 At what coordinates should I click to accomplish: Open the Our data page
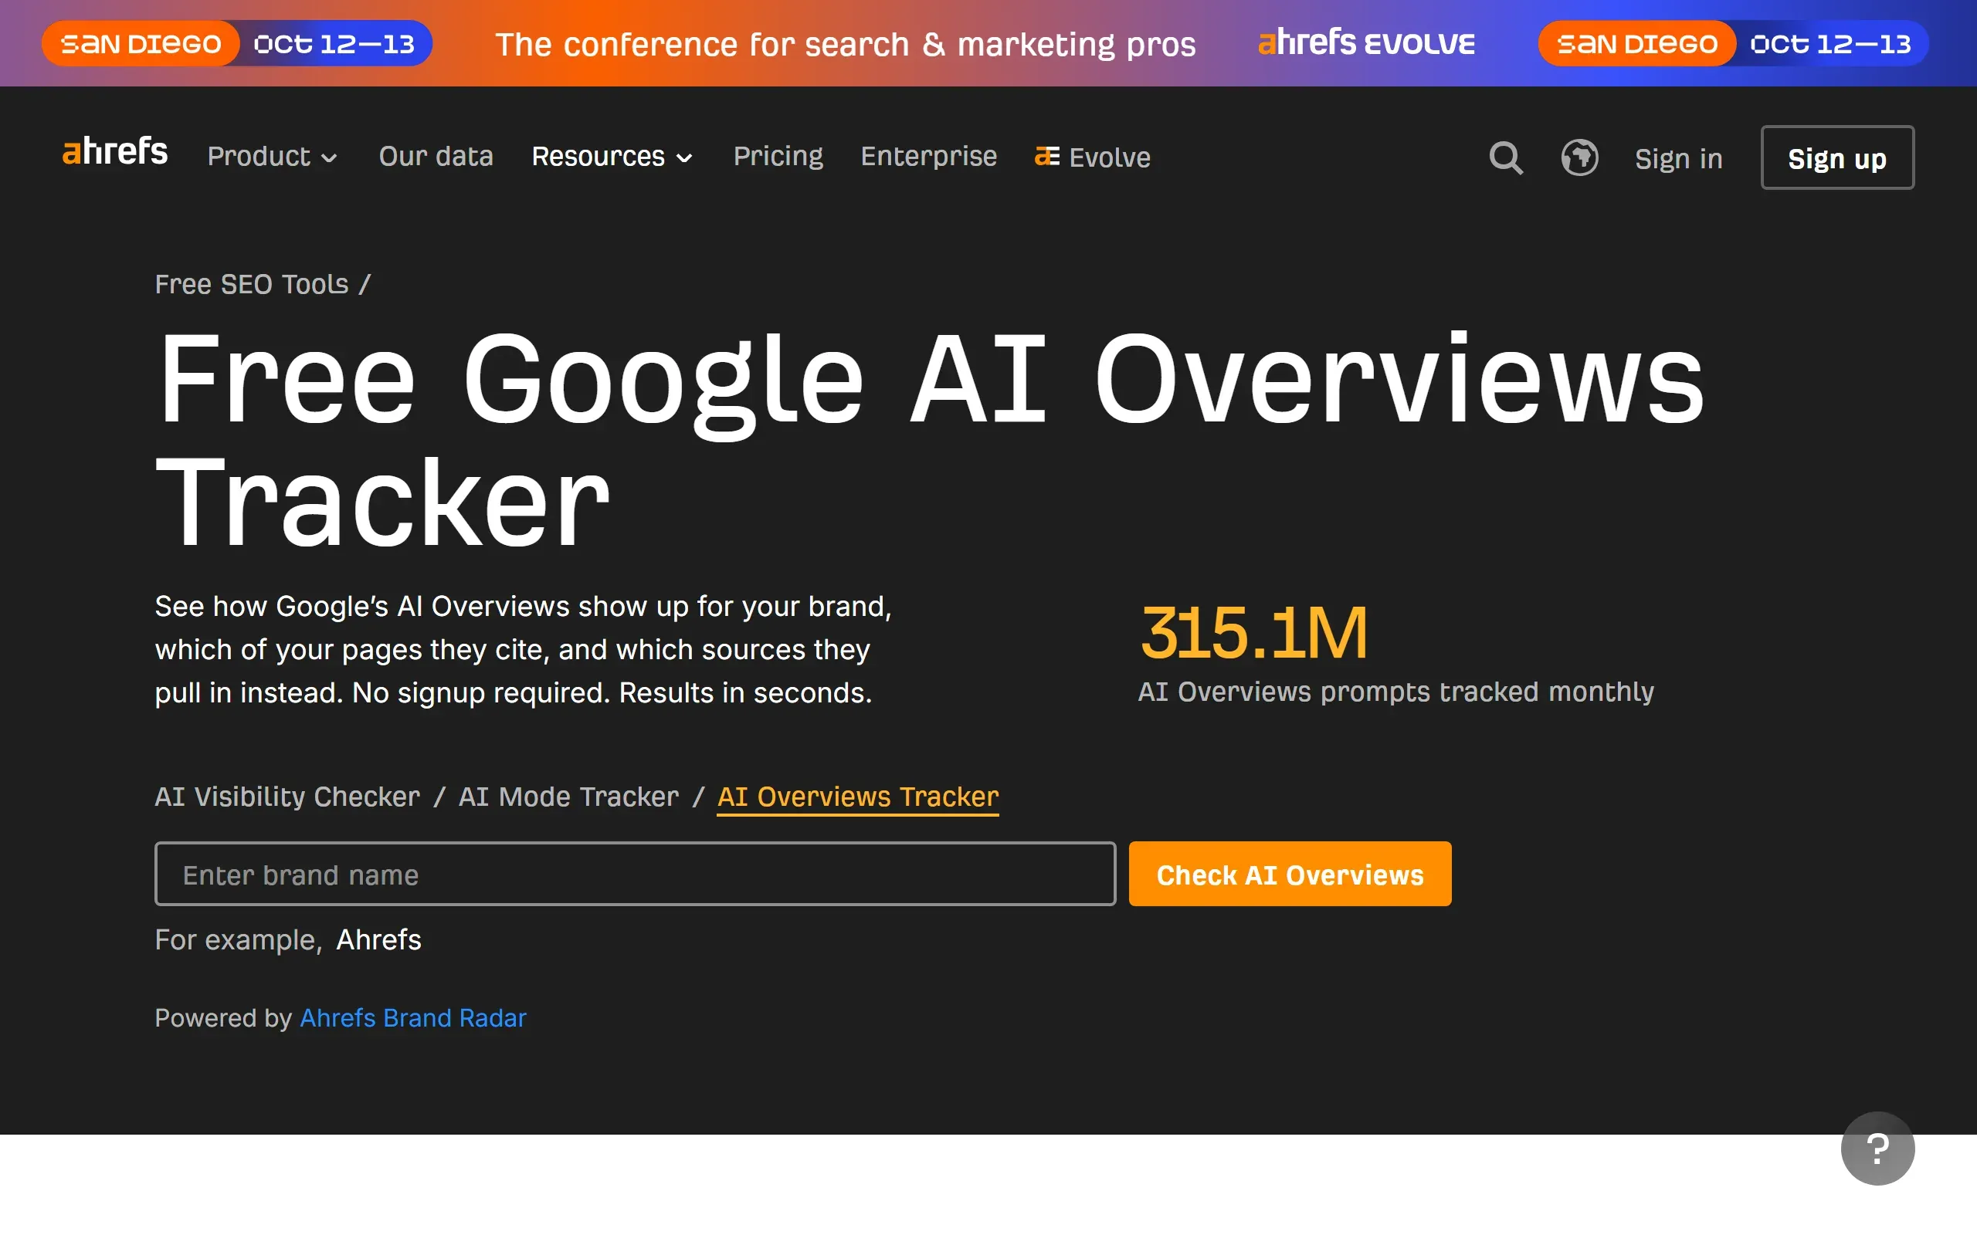436,157
